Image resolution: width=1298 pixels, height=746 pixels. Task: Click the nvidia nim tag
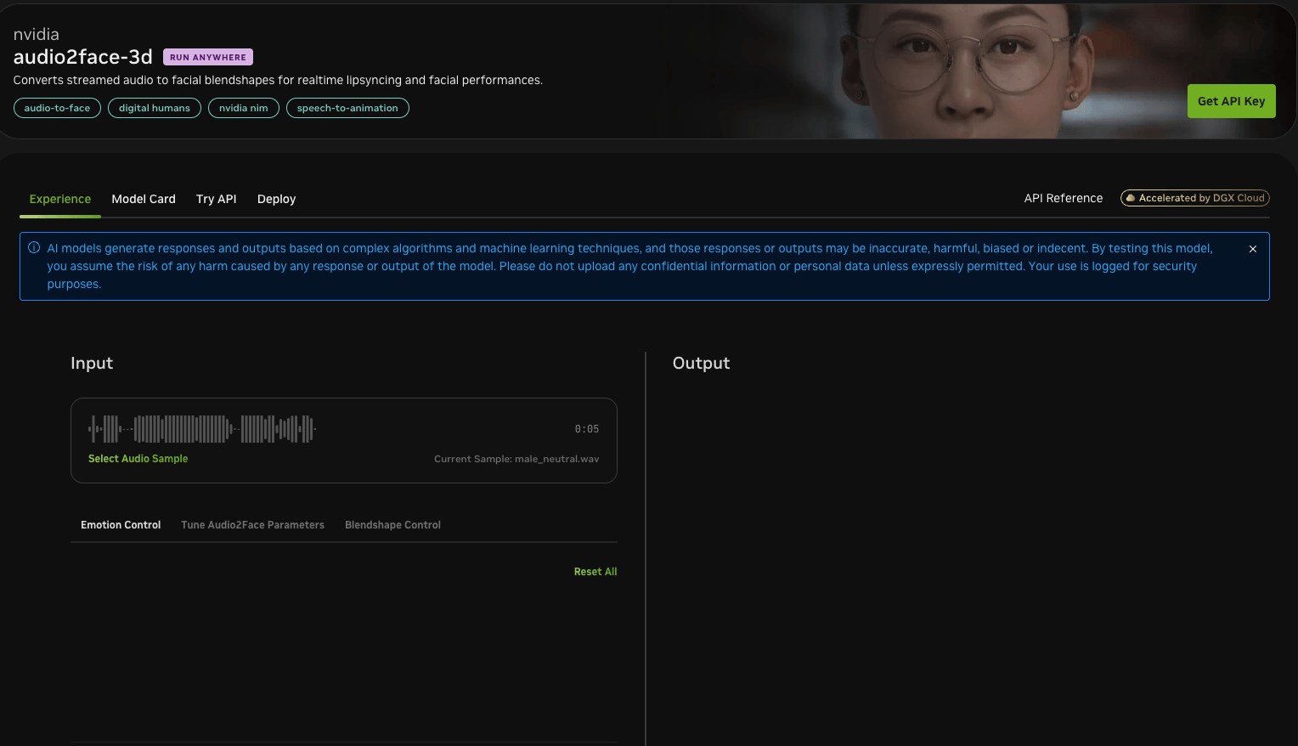[x=244, y=108]
